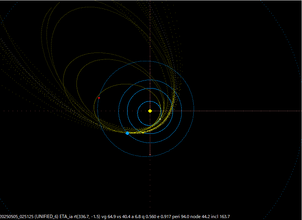The width and height of the screenshot is (302, 220).
Task: Click the blue Earth diamond marker
Action: point(127,133)
